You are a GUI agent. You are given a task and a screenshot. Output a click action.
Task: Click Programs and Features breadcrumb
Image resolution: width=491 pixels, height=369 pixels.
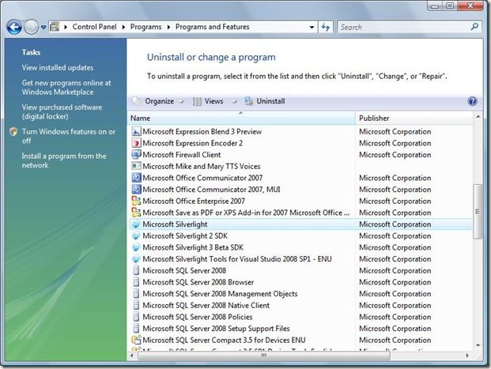click(x=213, y=27)
